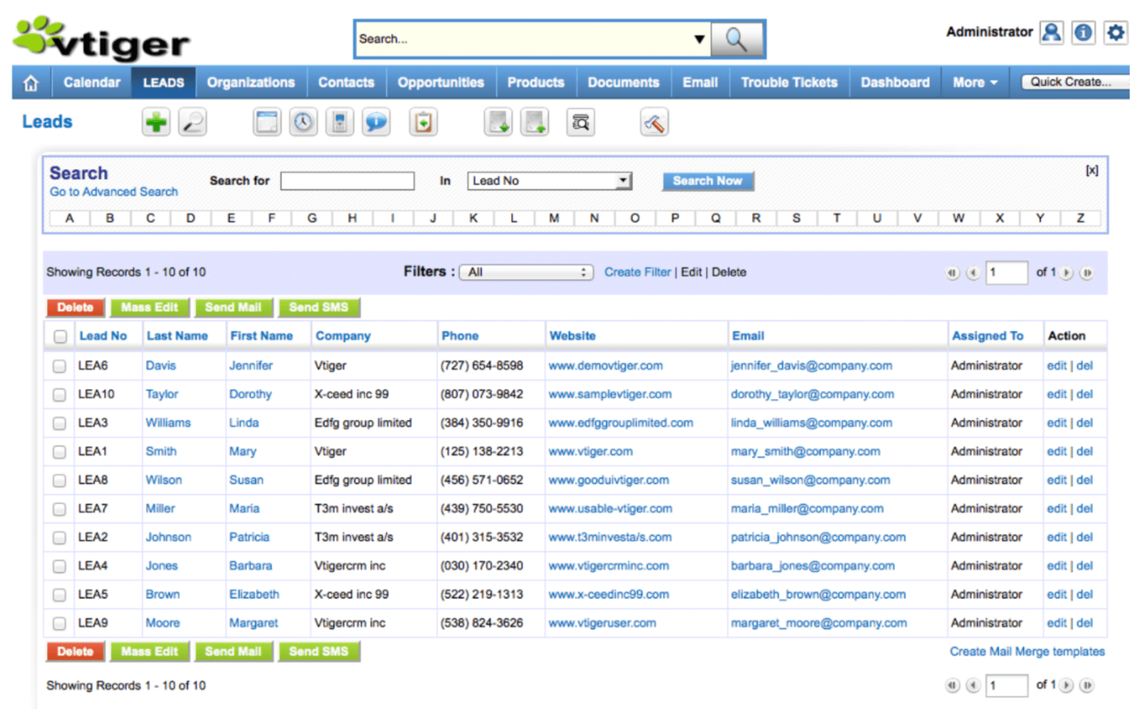The width and height of the screenshot is (1130, 709).
Task: Open the Chat speech-bubble icon
Action: pyautogui.click(x=376, y=122)
